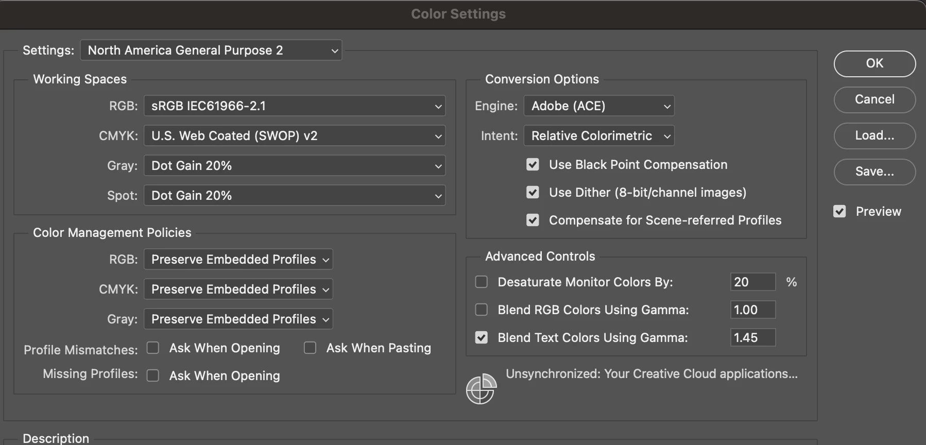Disable Blend Text Colors Using Gamma
This screenshot has width=926, height=445.
482,337
